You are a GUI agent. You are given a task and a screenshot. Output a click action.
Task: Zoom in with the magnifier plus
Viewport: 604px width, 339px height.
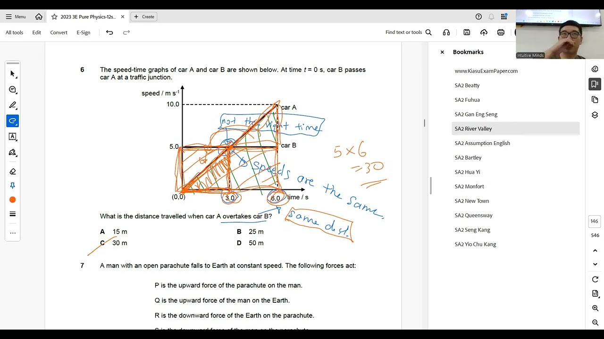click(x=595, y=308)
